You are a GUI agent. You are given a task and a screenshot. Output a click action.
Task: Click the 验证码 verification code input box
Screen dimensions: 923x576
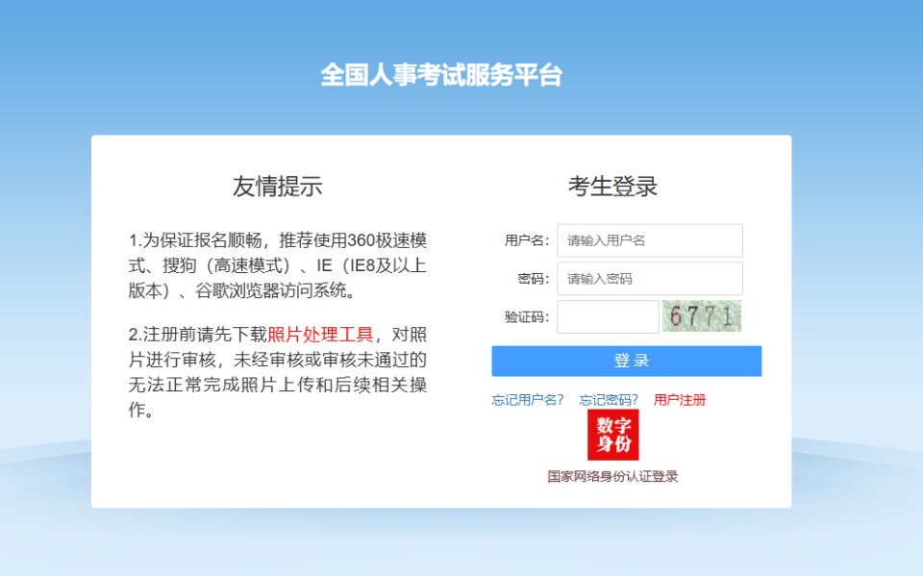[607, 316]
